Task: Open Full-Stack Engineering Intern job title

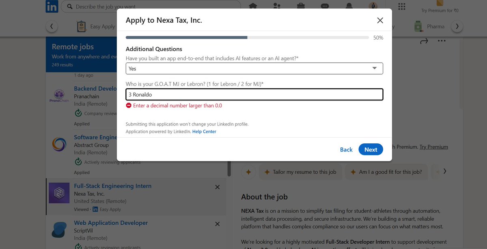Action: [x=113, y=186]
